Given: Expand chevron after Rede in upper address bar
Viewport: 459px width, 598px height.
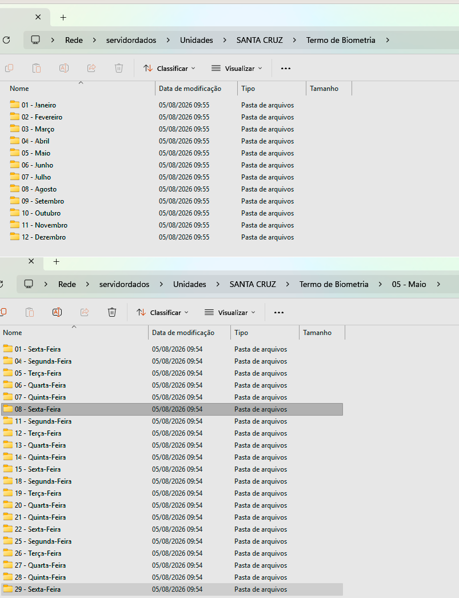Looking at the screenshot, I should [94, 40].
